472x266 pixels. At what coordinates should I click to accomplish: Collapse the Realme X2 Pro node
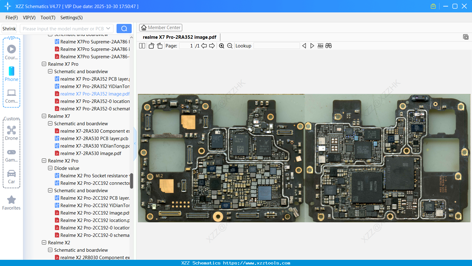click(x=44, y=161)
